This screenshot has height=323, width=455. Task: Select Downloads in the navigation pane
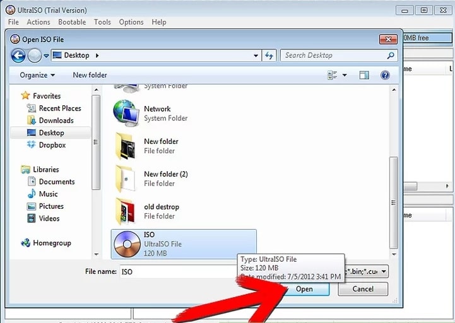point(56,120)
